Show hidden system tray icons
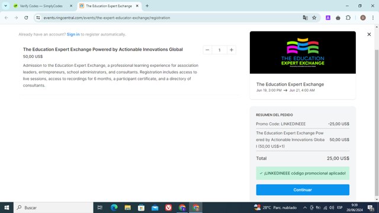 (305, 208)
